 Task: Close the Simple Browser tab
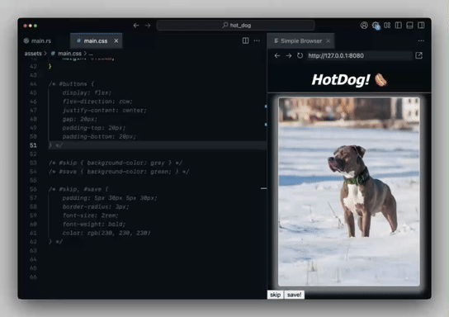[328, 40]
